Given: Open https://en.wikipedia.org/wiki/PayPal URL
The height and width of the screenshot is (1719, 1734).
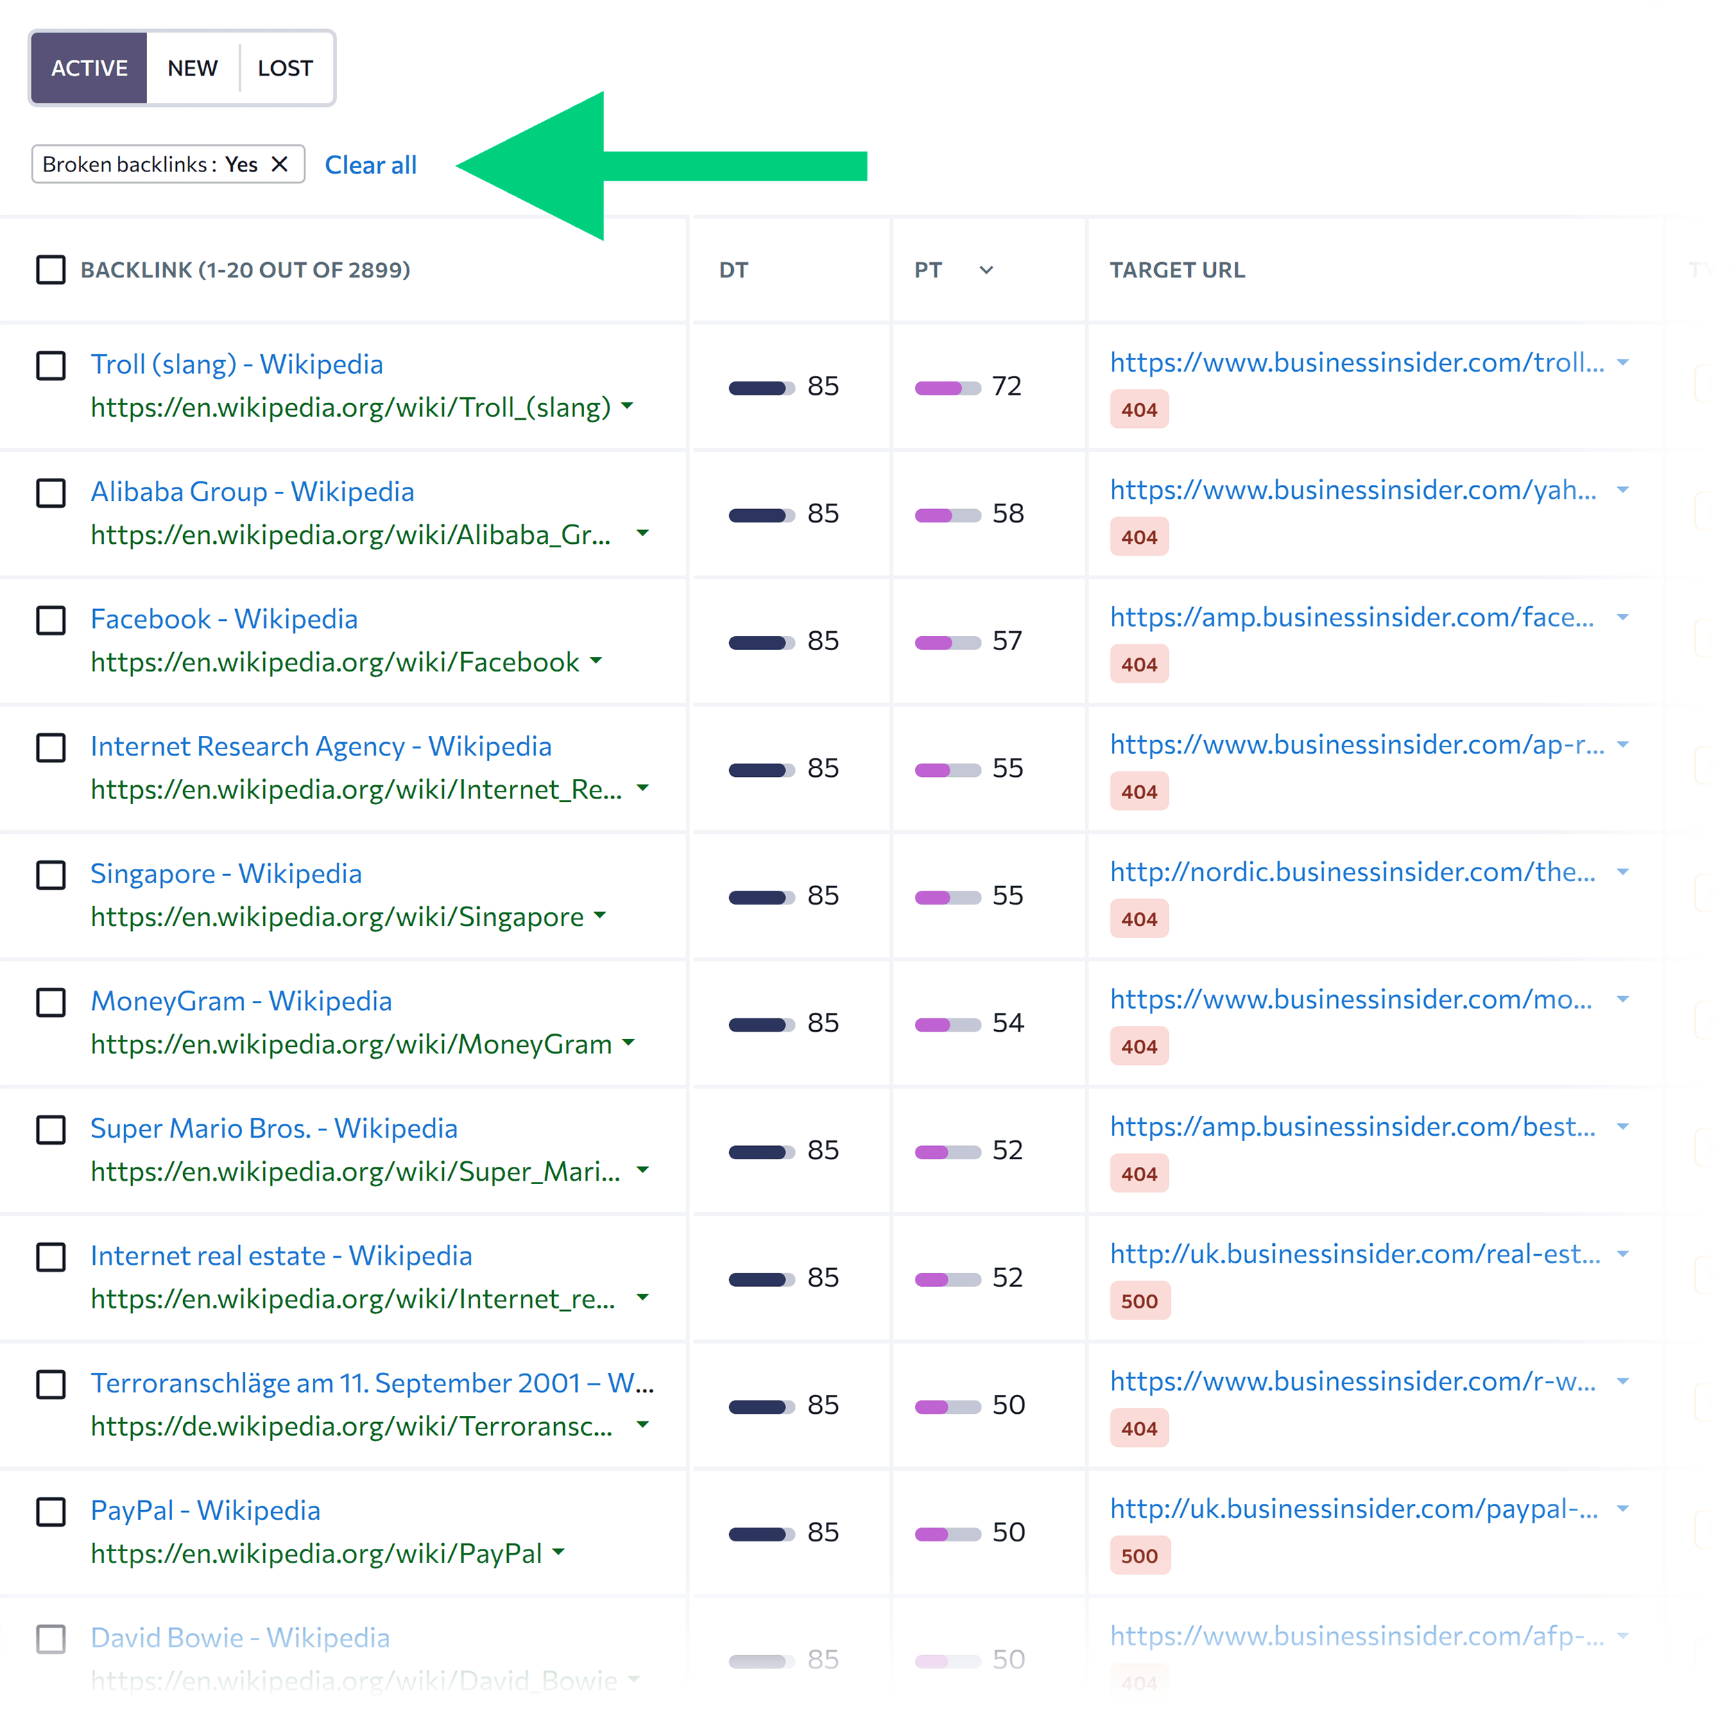Looking at the screenshot, I should tap(316, 1554).
